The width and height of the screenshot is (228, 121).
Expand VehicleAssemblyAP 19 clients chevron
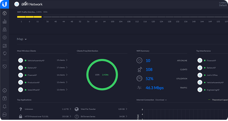pos(67,60)
